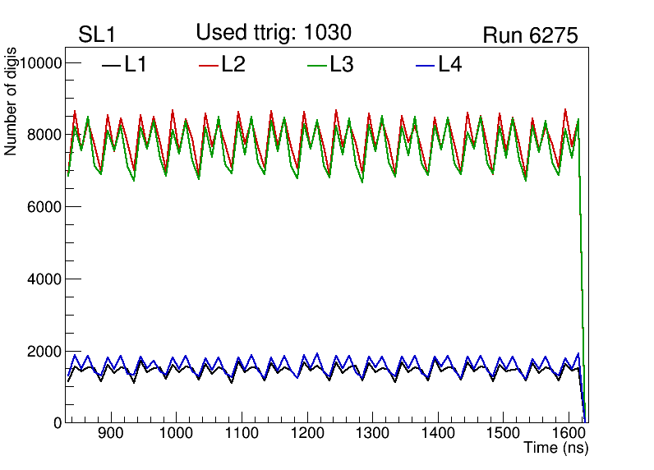The height and width of the screenshot is (470, 654).
Task: Click the 'Run 6275' label
Action: click(x=530, y=35)
